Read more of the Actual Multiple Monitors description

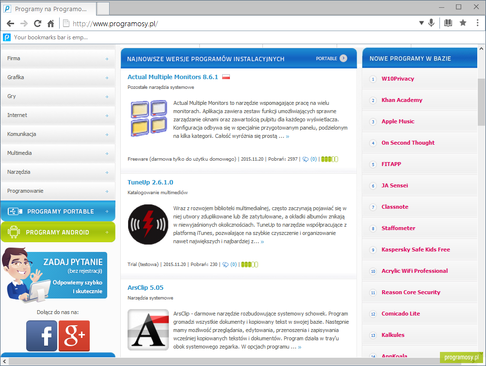tap(287, 136)
